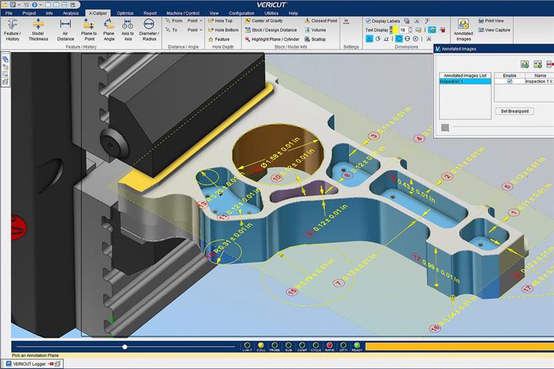
Task: Click the orange progress bar
Action: coord(459,346)
